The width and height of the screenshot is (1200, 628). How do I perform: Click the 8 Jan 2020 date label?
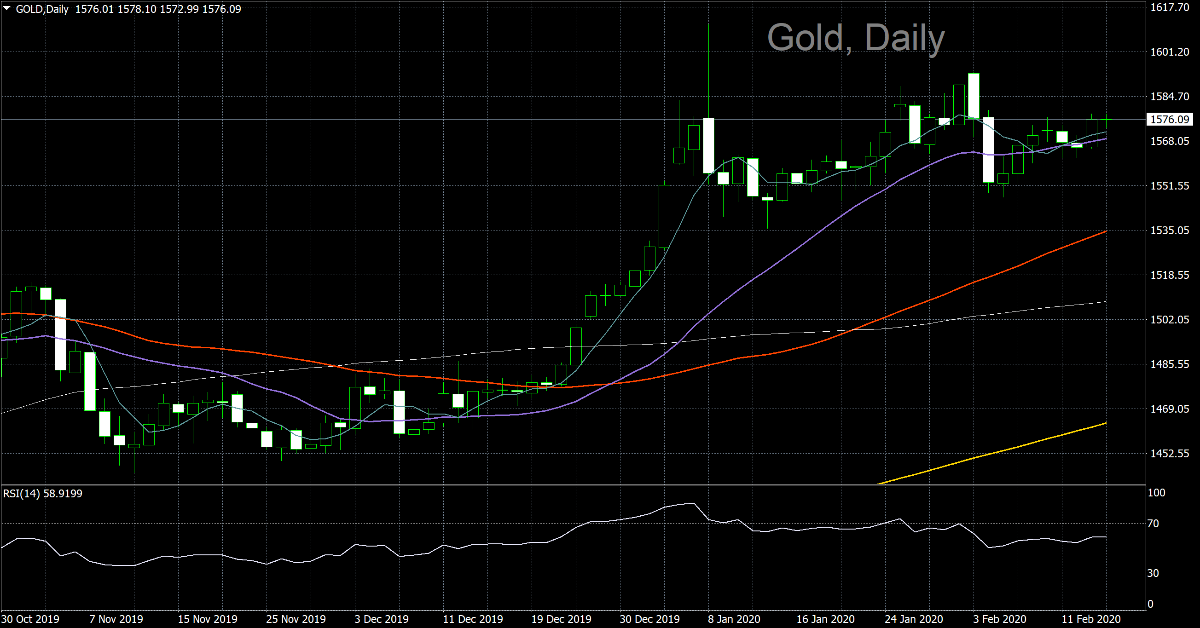click(x=734, y=619)
